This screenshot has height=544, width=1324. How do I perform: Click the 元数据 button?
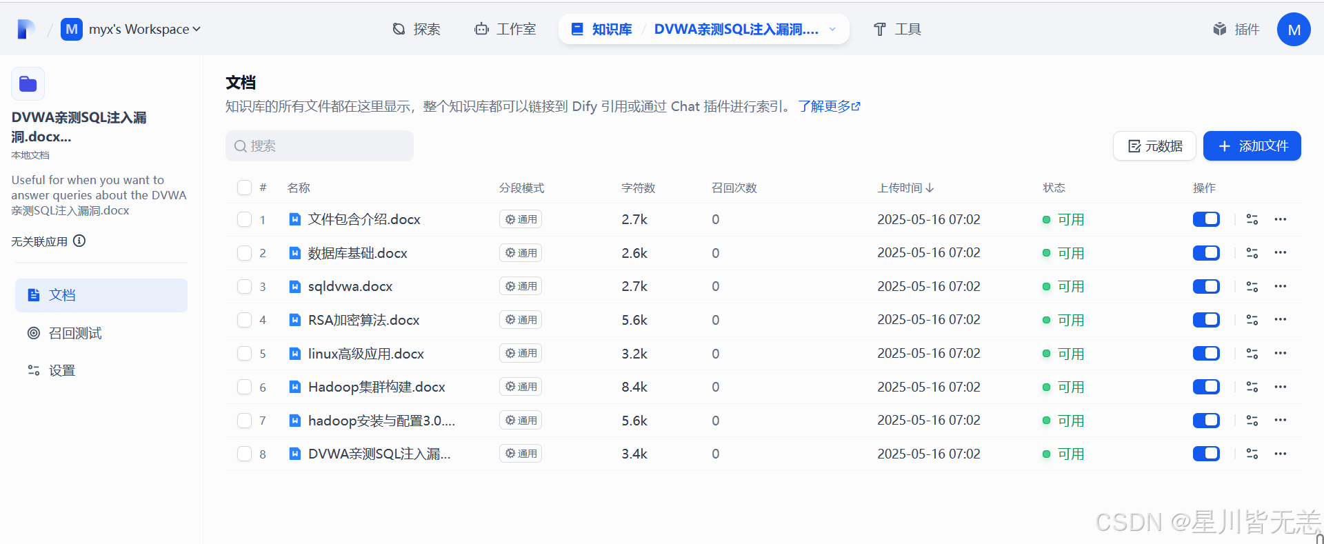click(1154, 146)
